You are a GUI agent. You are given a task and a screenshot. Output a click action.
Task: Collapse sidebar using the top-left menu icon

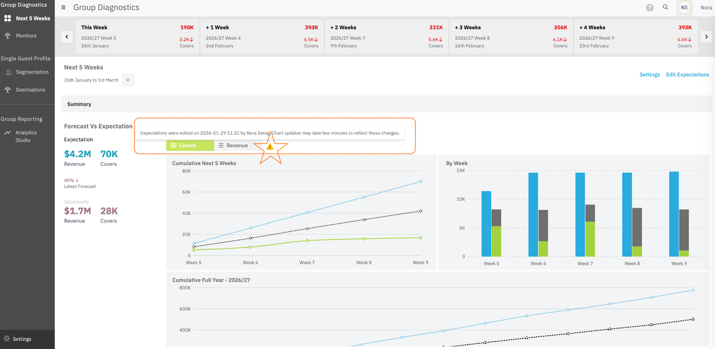click(63, 8)
